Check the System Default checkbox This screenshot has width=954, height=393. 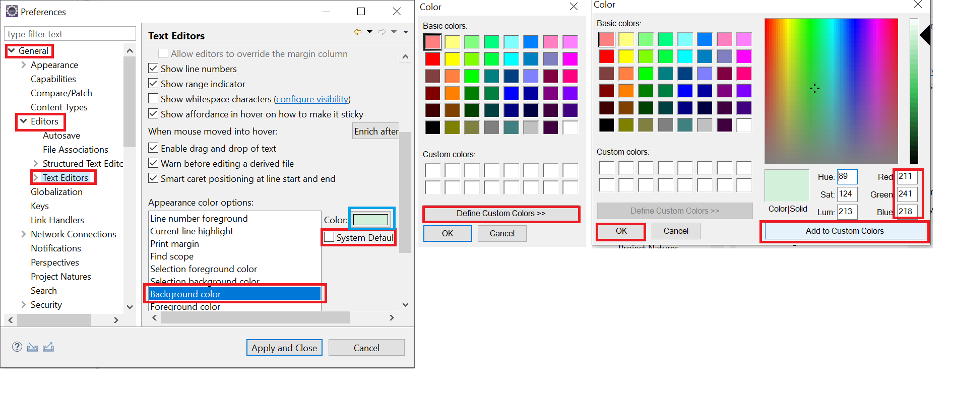tap(329, 237)
